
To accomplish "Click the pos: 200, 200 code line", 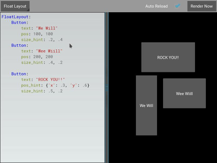I will [x=37, y=57].
